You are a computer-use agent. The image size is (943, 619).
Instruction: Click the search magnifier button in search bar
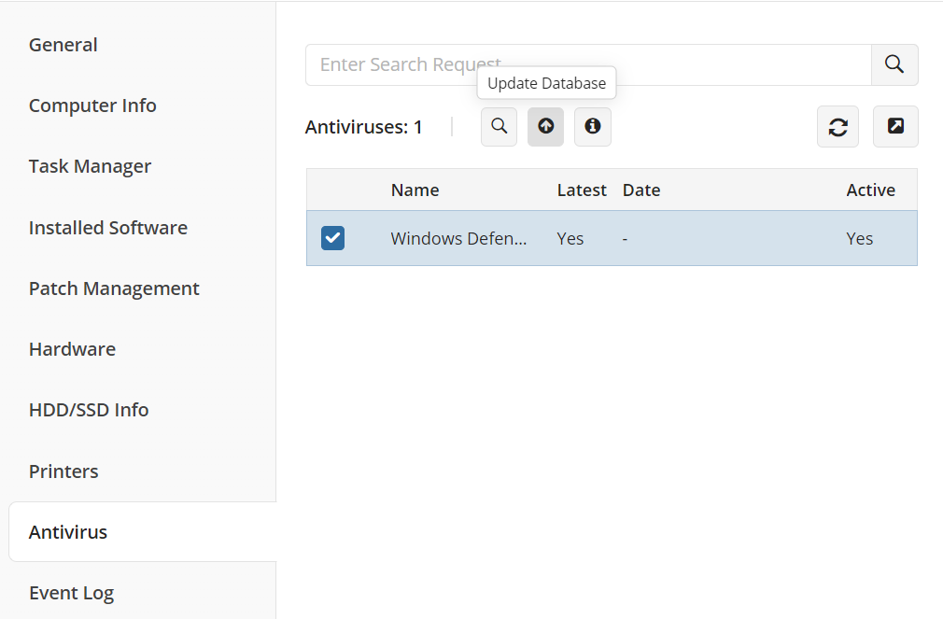[x=894, y=64]
